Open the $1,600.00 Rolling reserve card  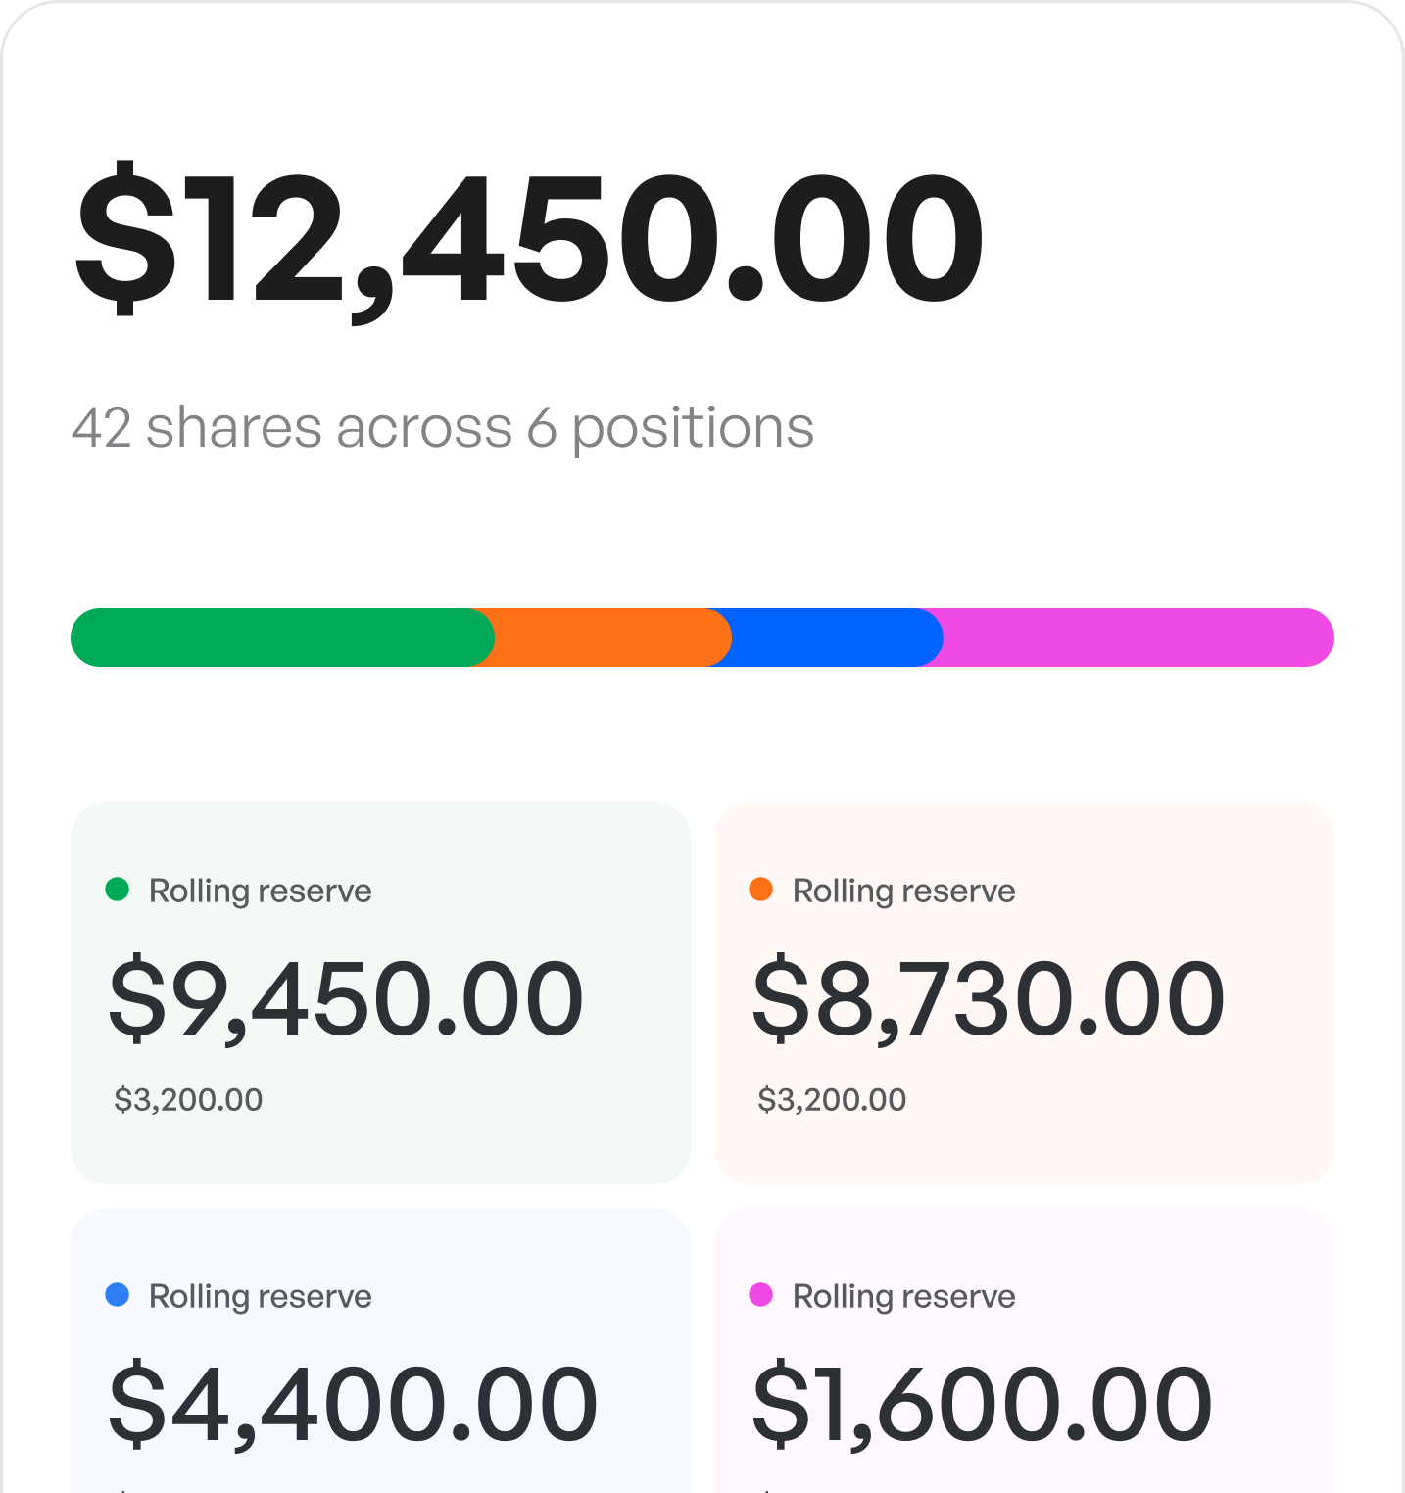coord(1024,1351)
